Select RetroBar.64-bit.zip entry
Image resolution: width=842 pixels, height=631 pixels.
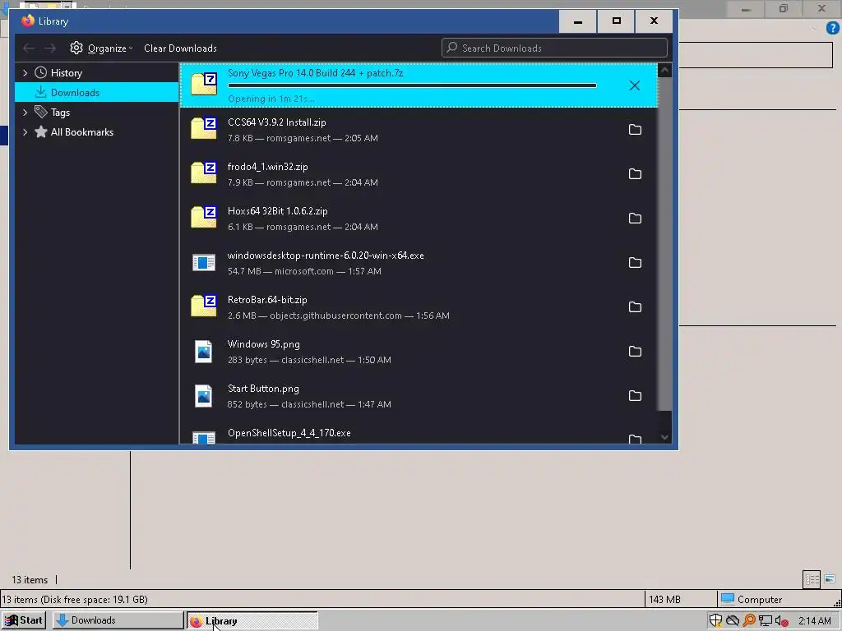click(x=419, y=307)
